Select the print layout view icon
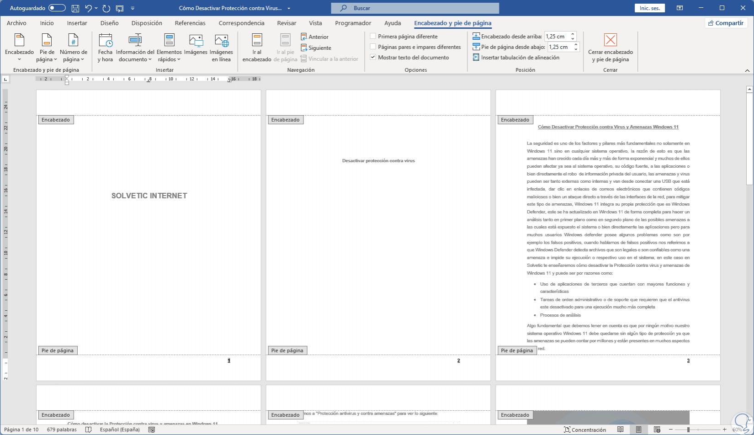The width and height of the screenshot is (754, 435). tap(638, 430)
